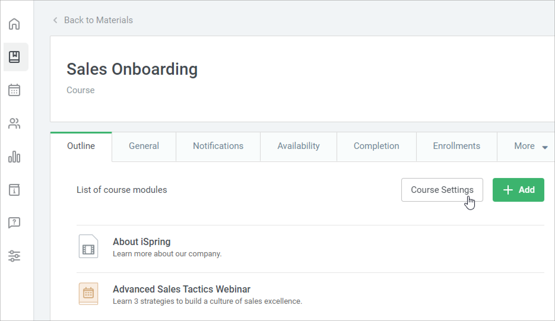This screenshot has height=321, width=555.
Task: Click the Course Settings button
Action: [442, 190]
